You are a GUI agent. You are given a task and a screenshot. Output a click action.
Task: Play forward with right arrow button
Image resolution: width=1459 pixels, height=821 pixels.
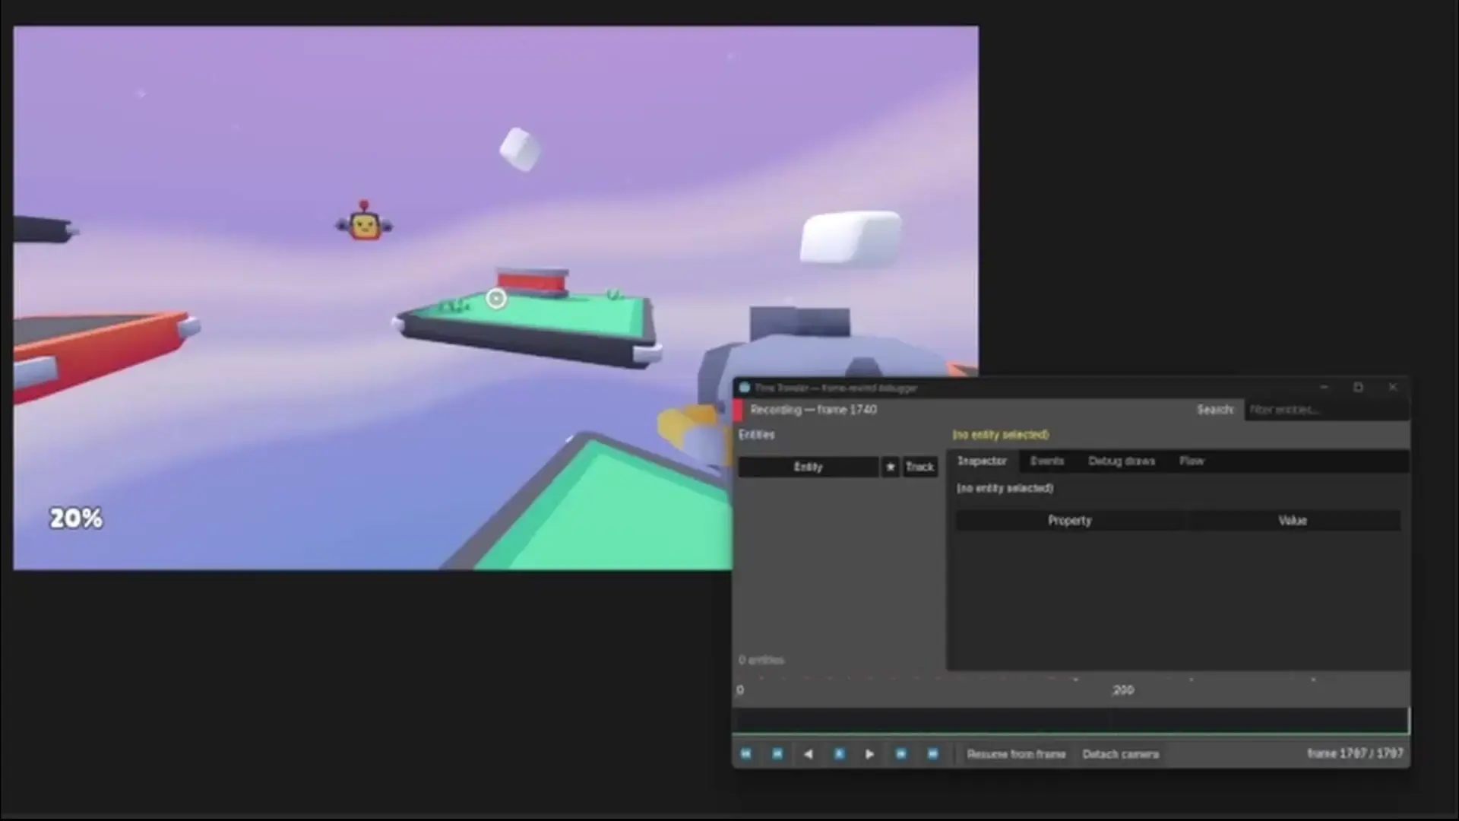click(869, 754)
